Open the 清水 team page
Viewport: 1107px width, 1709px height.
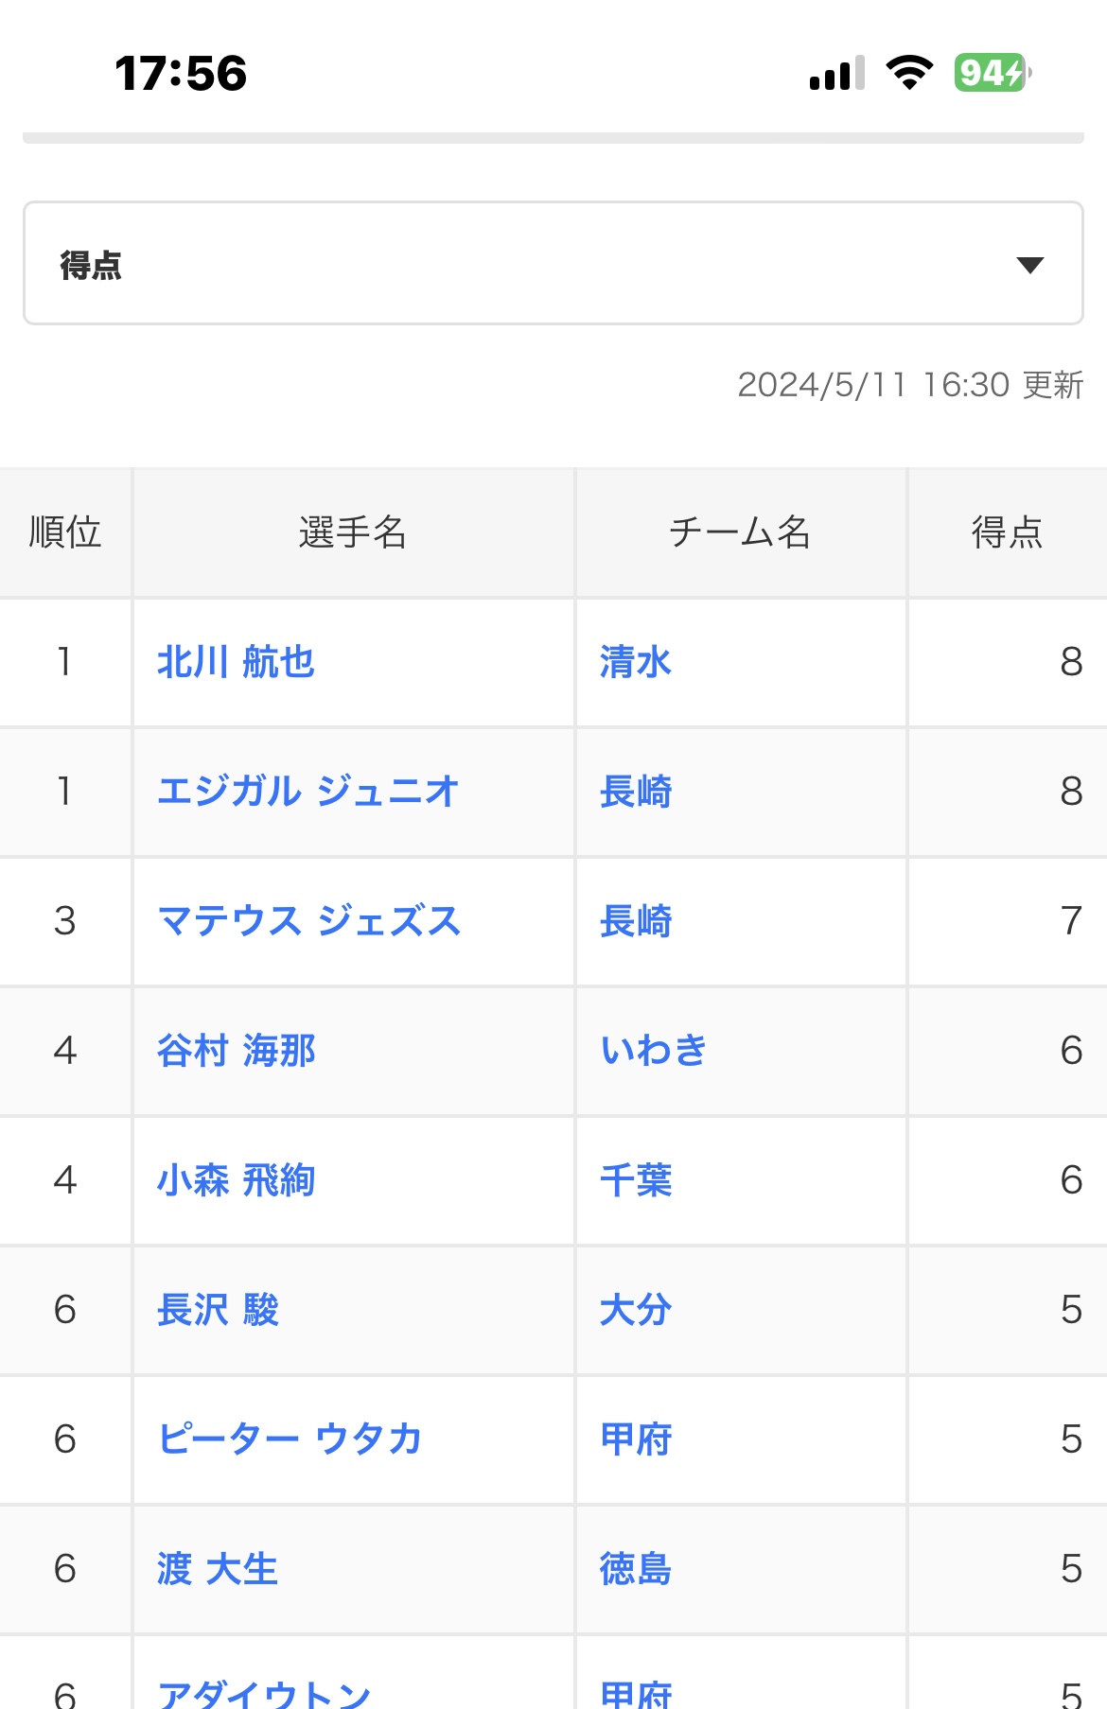coord(636,662)
